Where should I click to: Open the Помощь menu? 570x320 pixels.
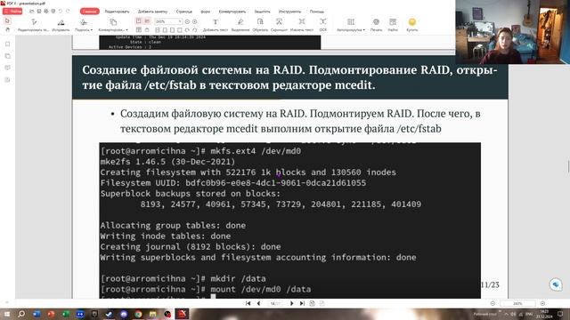pos(317,12)
